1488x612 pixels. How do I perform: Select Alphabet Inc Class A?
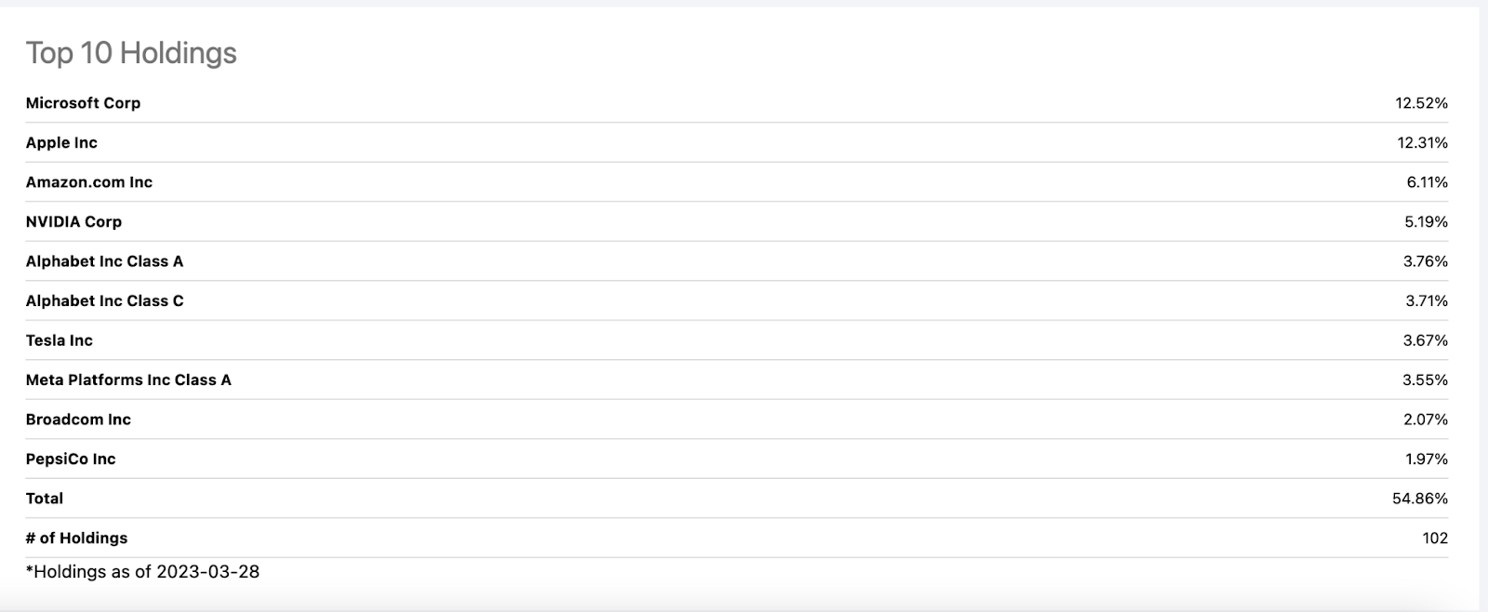104,261
